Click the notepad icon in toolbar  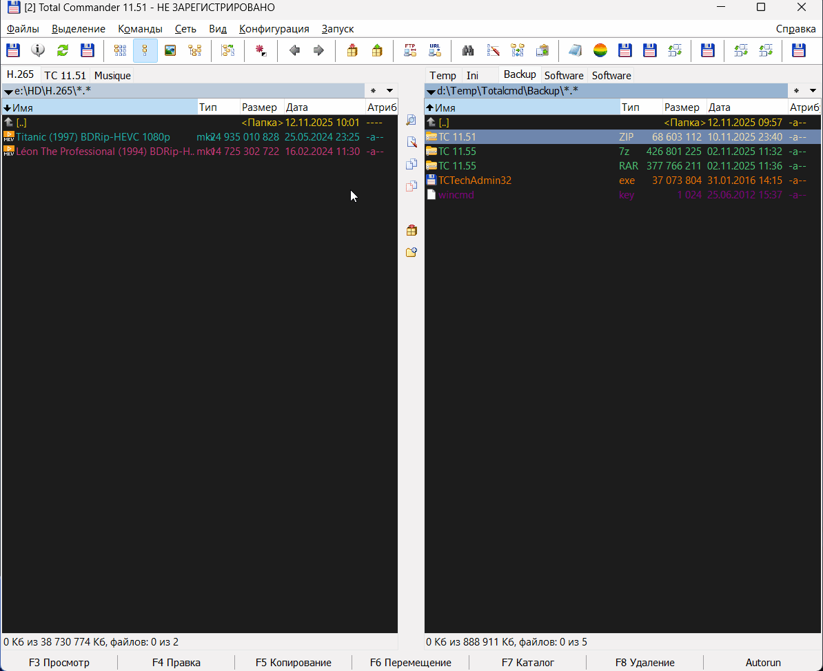pos(576,50)
